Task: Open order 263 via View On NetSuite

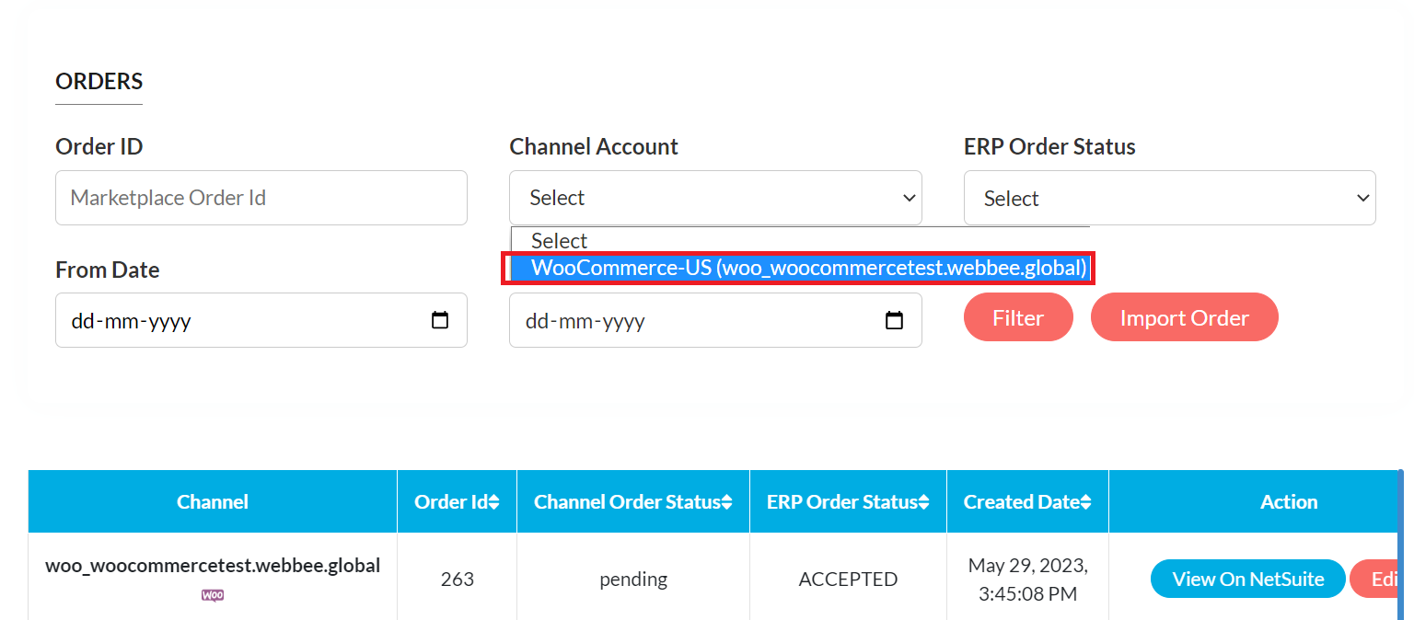Action: click(1247, 579)
